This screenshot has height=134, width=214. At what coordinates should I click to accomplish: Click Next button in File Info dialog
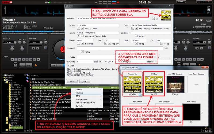[x=85, y=81]
